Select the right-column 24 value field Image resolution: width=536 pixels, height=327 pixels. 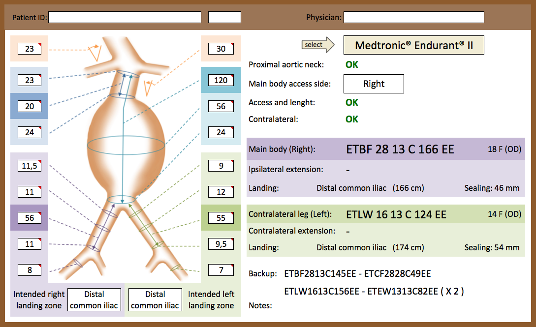221,132
